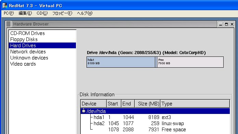Click the Virtual PC title bar icon

point(5,5)
